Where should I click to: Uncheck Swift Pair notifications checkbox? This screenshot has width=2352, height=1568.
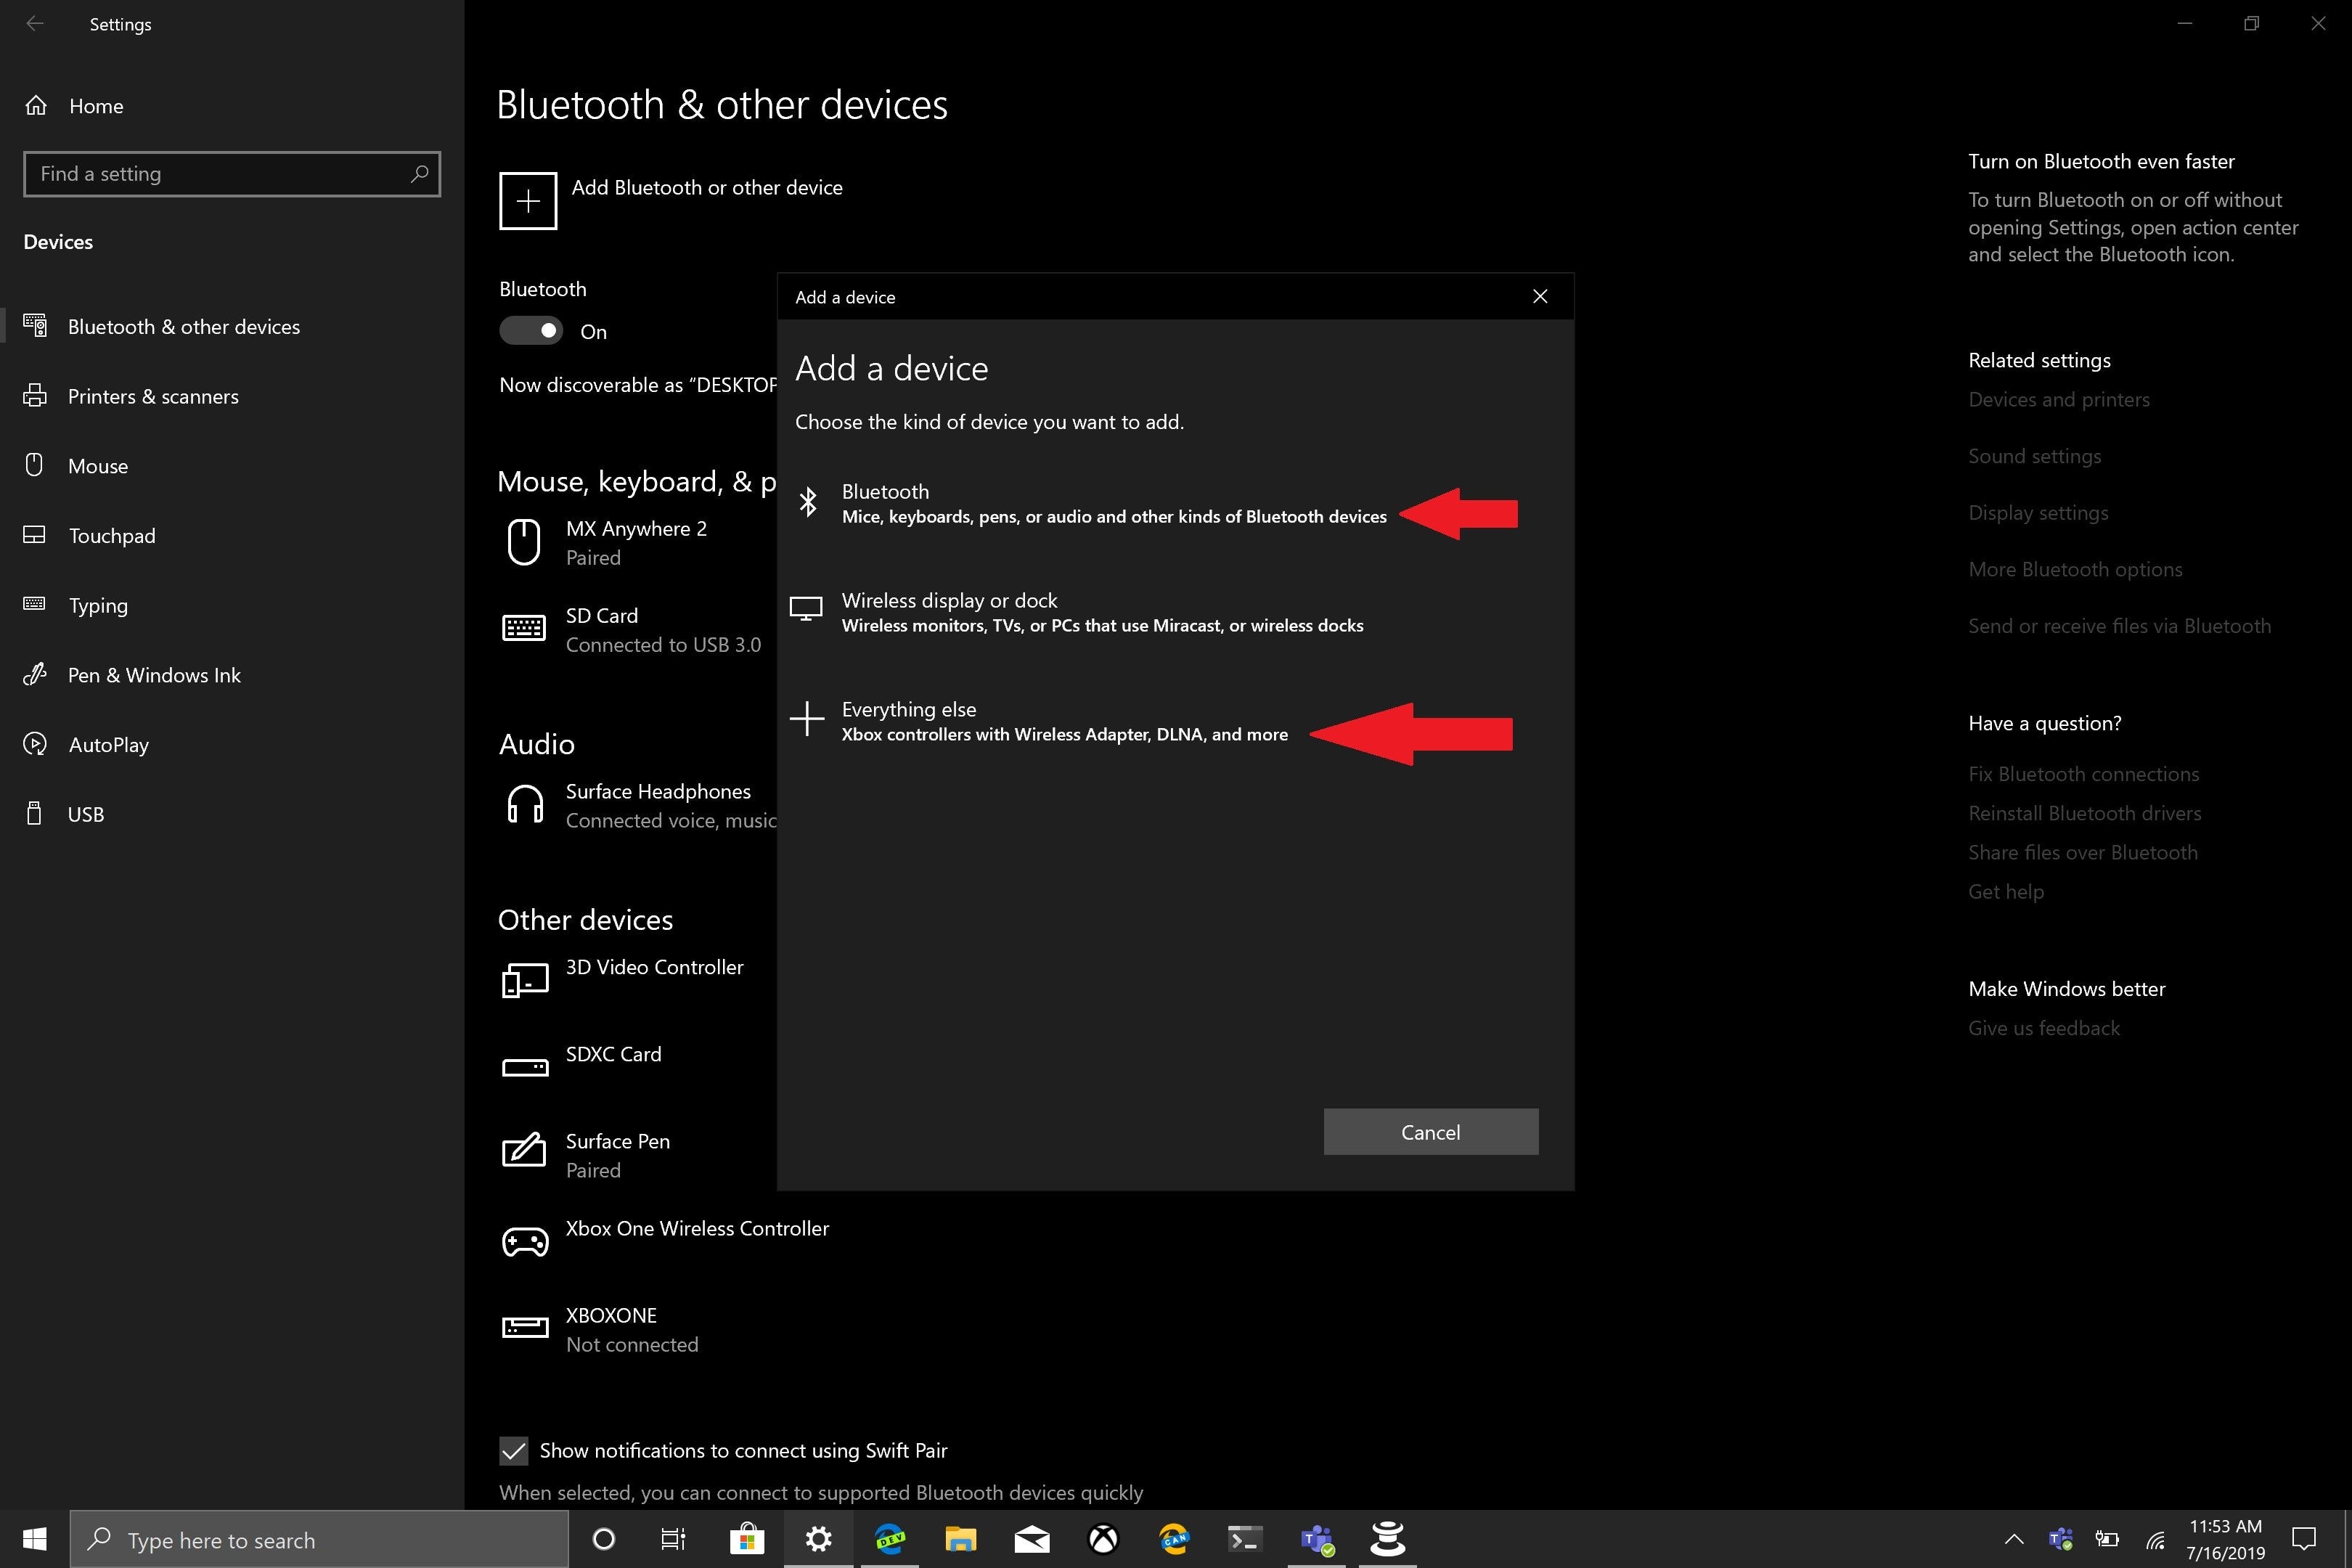pyautogui.click(x=514, y=1450)
